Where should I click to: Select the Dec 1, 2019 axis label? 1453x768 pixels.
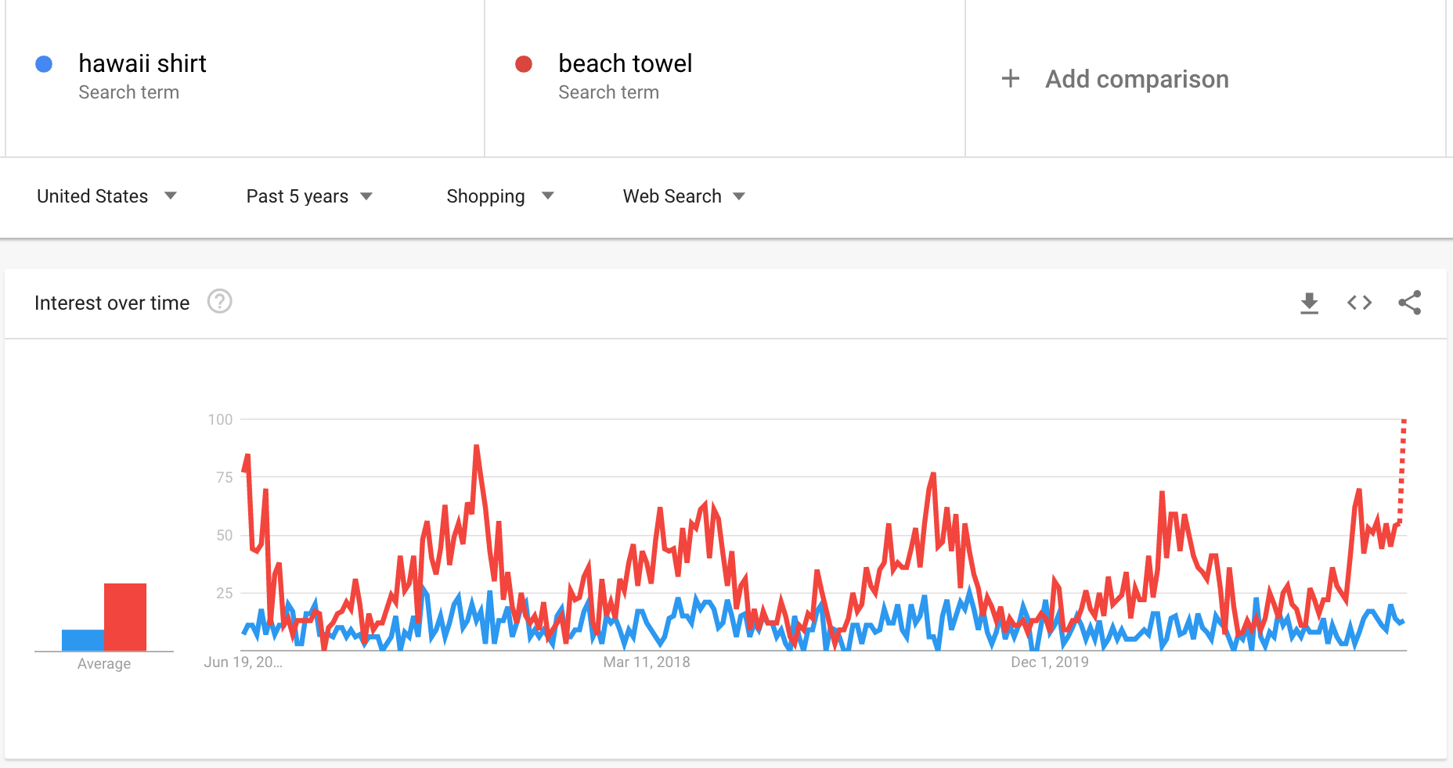(x=1050, y=662)
